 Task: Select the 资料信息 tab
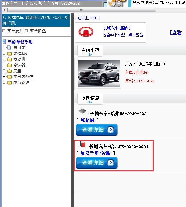pyautogui.click(x=90, y=99)
